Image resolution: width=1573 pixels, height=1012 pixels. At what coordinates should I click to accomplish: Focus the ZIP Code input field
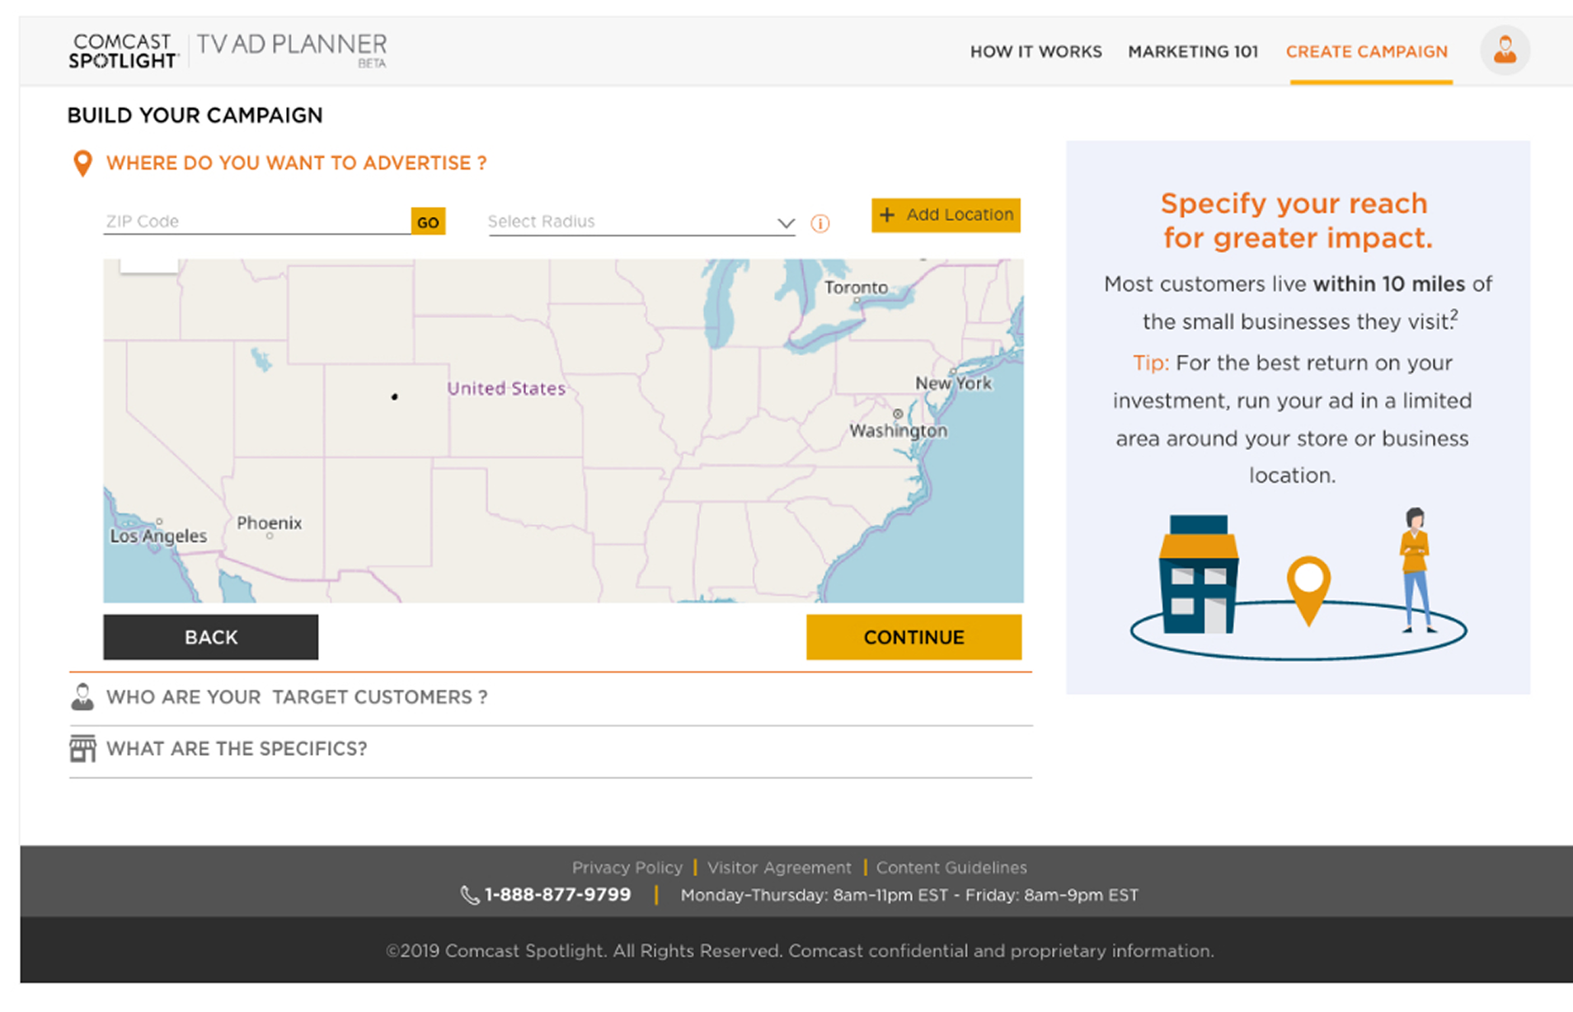256,222
